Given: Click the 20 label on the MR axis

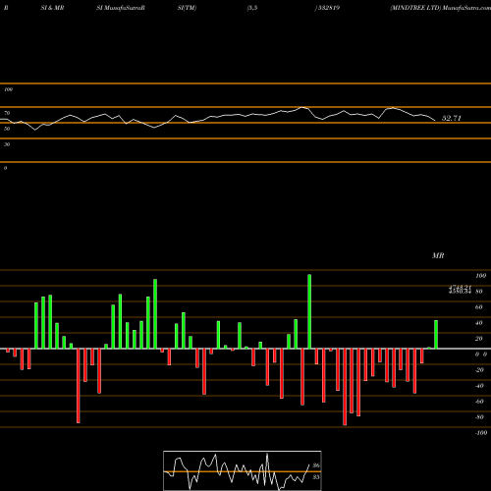Looking at the screenshot, I should coord(479,339).
